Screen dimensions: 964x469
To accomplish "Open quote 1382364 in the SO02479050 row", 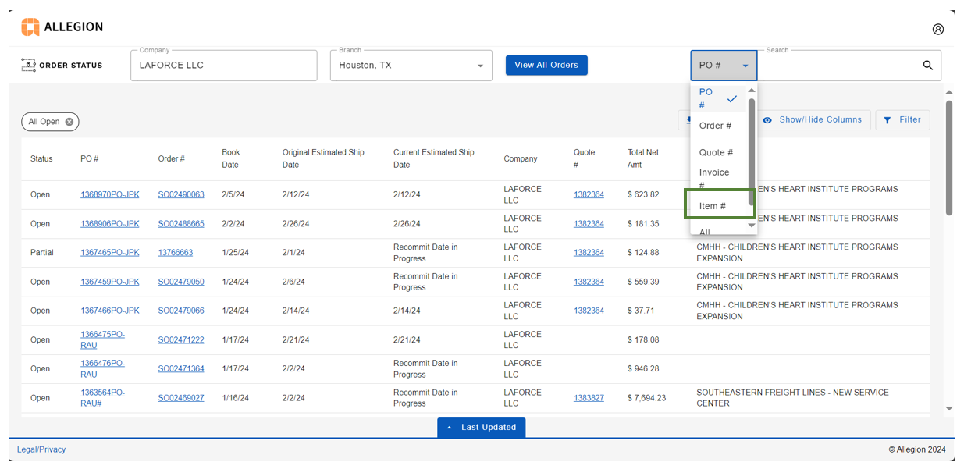I will click(589, 282).
